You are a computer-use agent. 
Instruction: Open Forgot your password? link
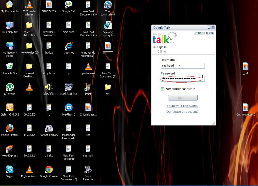[x=182, y=106]
